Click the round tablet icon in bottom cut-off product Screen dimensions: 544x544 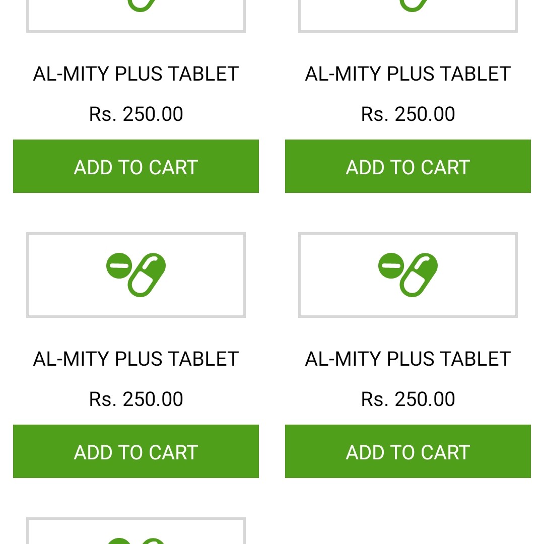pos(119,541)
